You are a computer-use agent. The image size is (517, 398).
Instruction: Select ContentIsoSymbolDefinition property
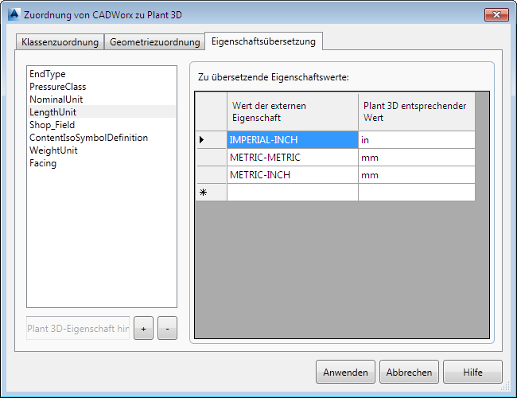coord(101,137)
